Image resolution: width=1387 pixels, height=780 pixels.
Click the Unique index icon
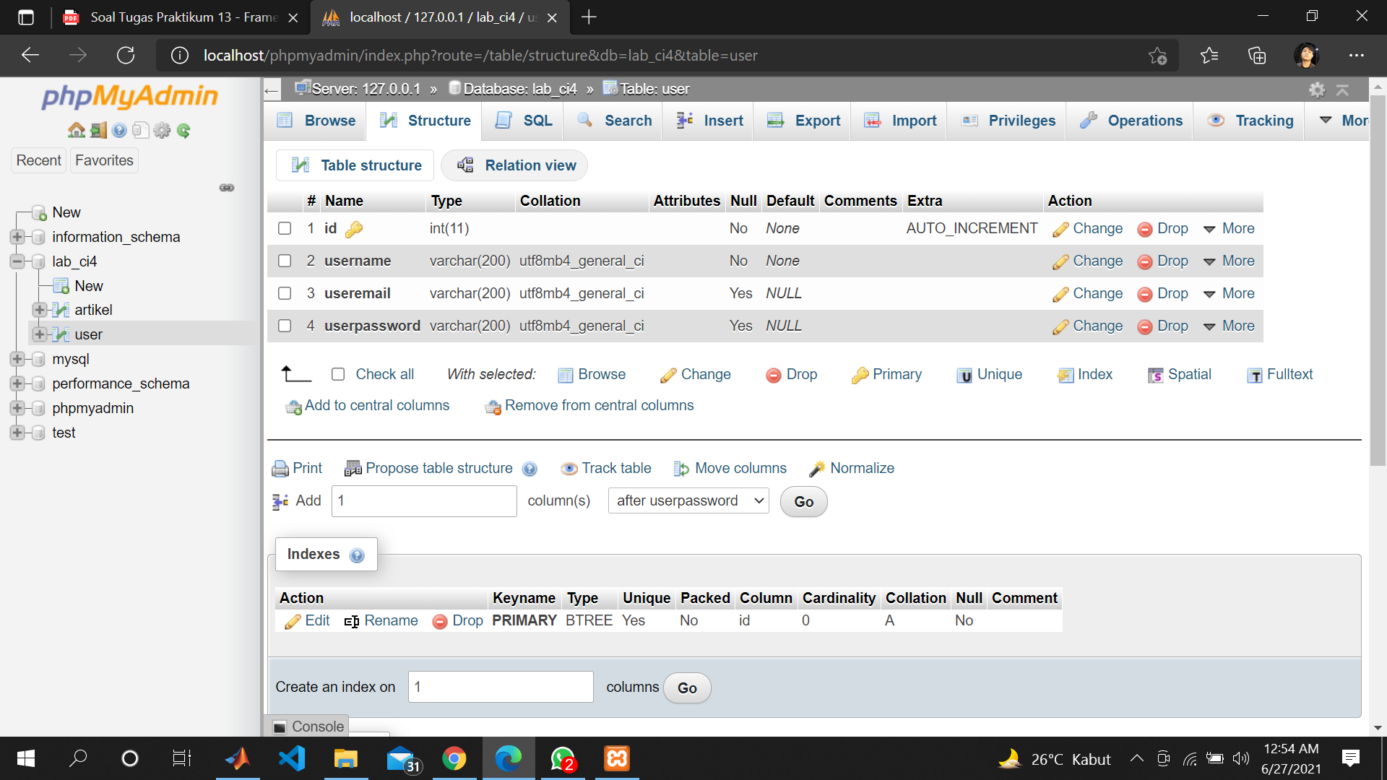coord(966,375)
